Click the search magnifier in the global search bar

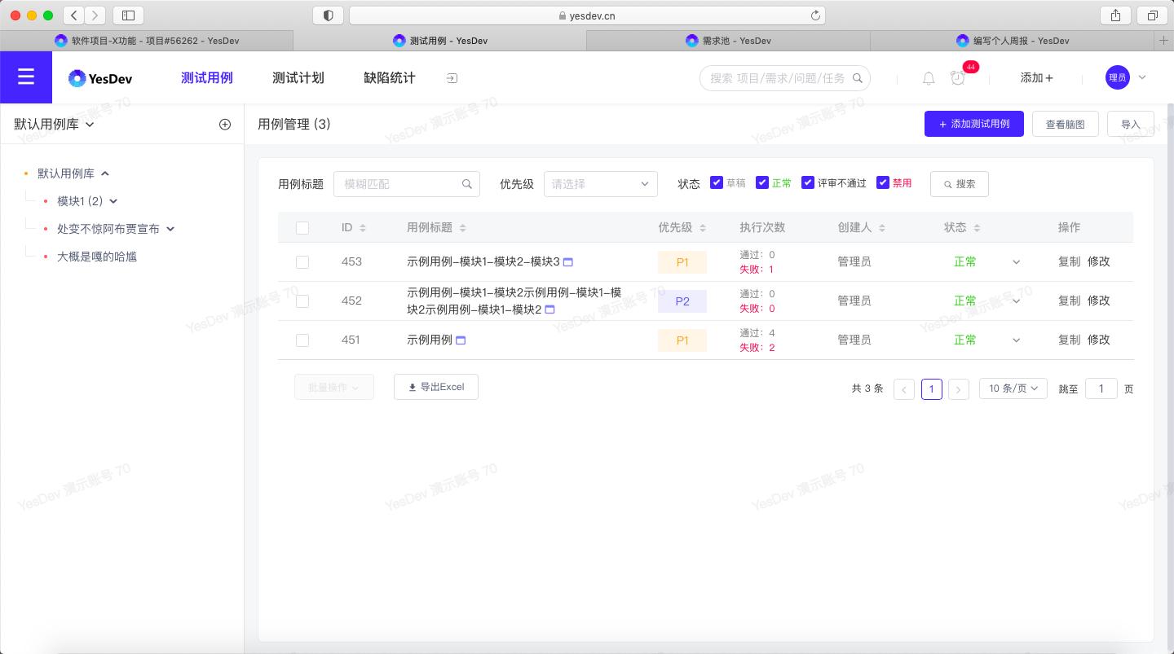[858, 78]
